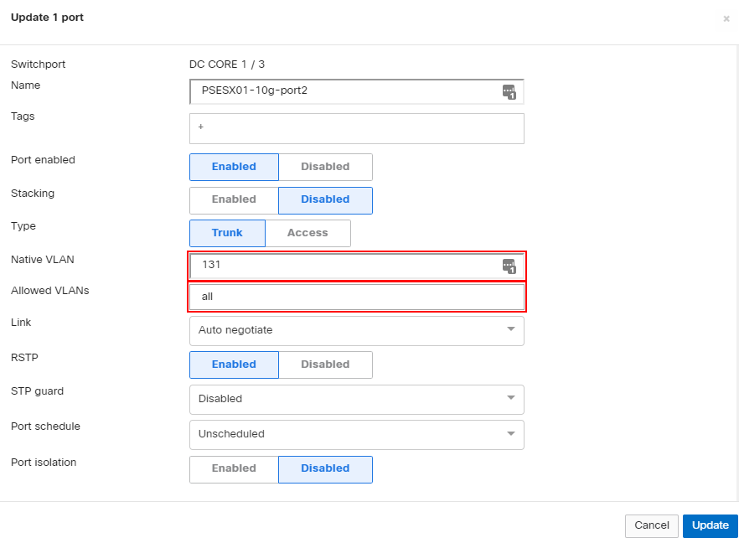Click the password manager icon in Name field
Screen dimensions: 739x543
point(509,91)
